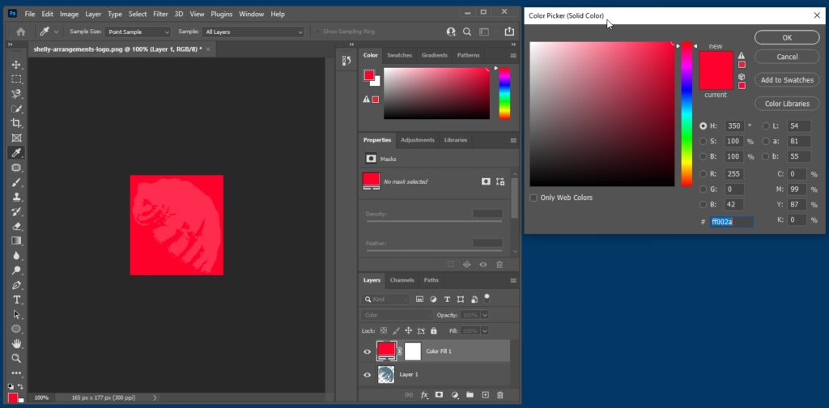Open the layer style fx menu

point(423,395)
